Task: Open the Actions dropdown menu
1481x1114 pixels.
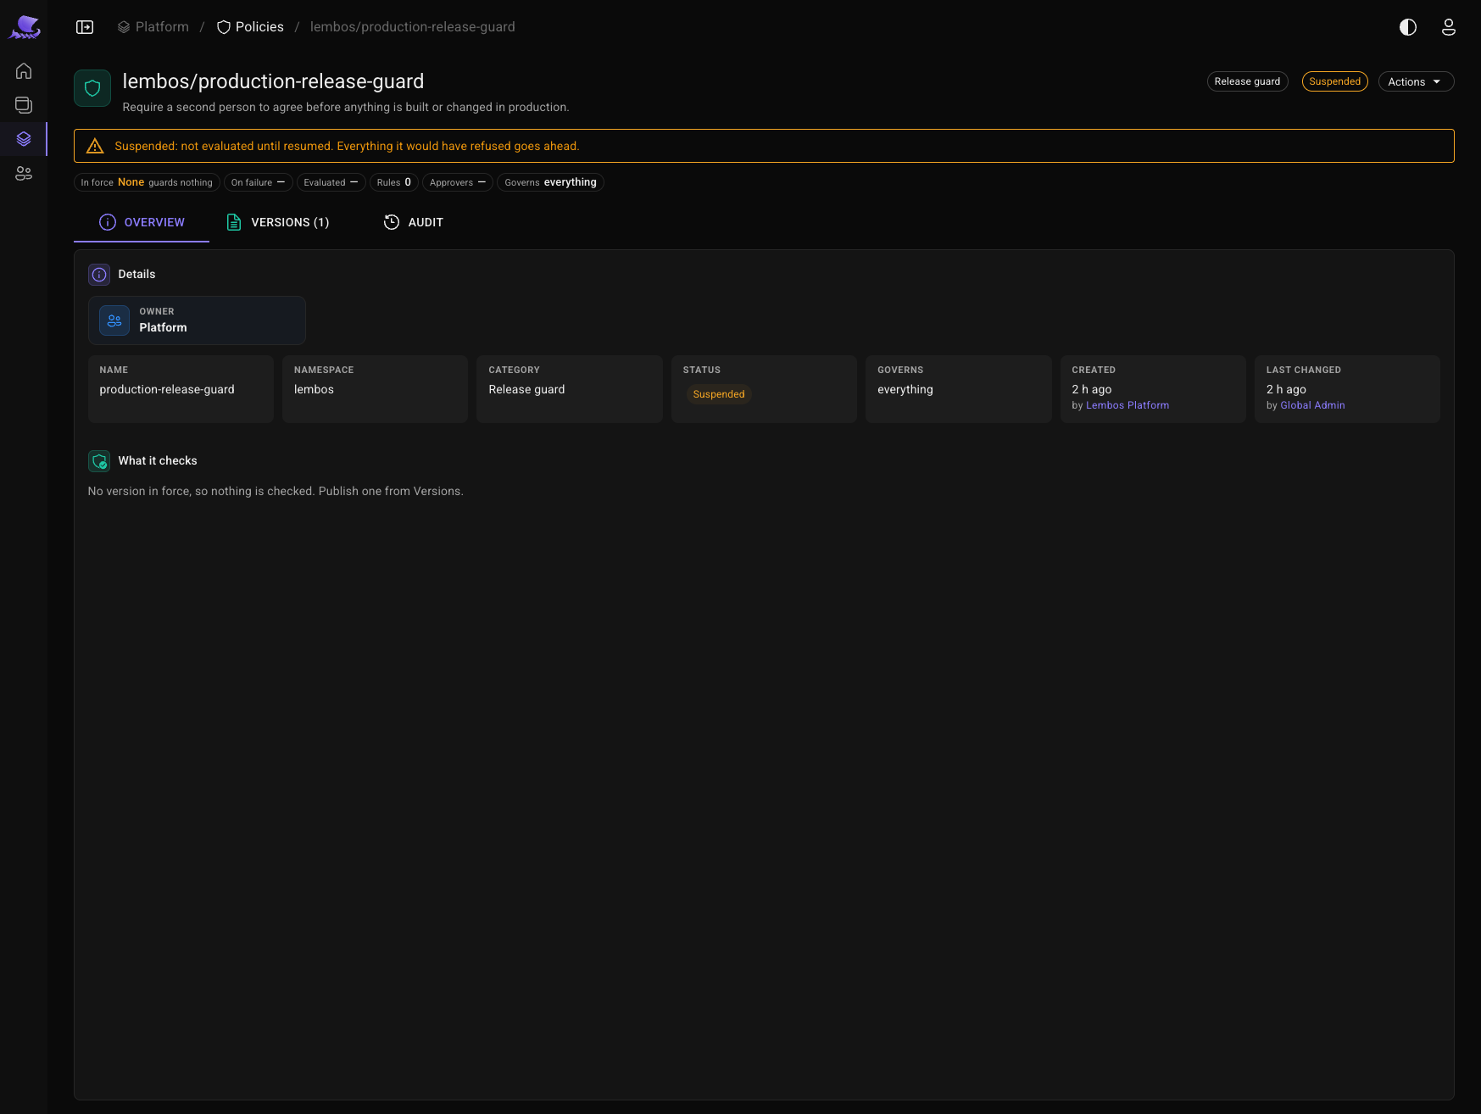Action: pos(1416,81)
